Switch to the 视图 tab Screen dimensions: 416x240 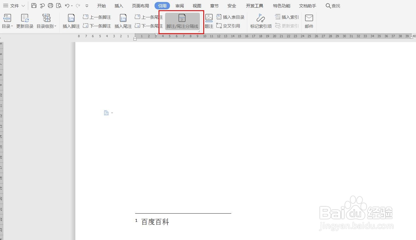pos(197,6)
